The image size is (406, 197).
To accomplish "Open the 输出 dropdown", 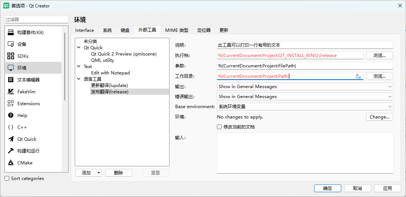I will (x=305, y=87).
